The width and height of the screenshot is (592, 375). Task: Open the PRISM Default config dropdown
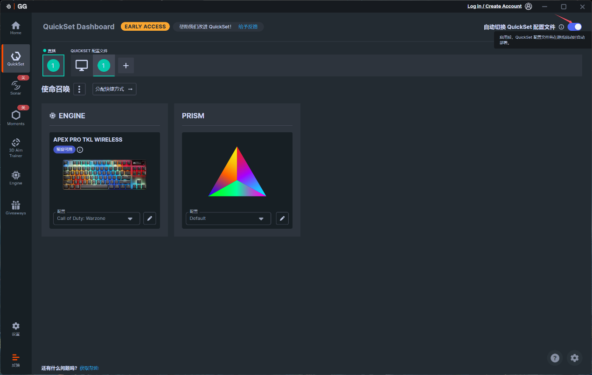click(x=228, y=218)
